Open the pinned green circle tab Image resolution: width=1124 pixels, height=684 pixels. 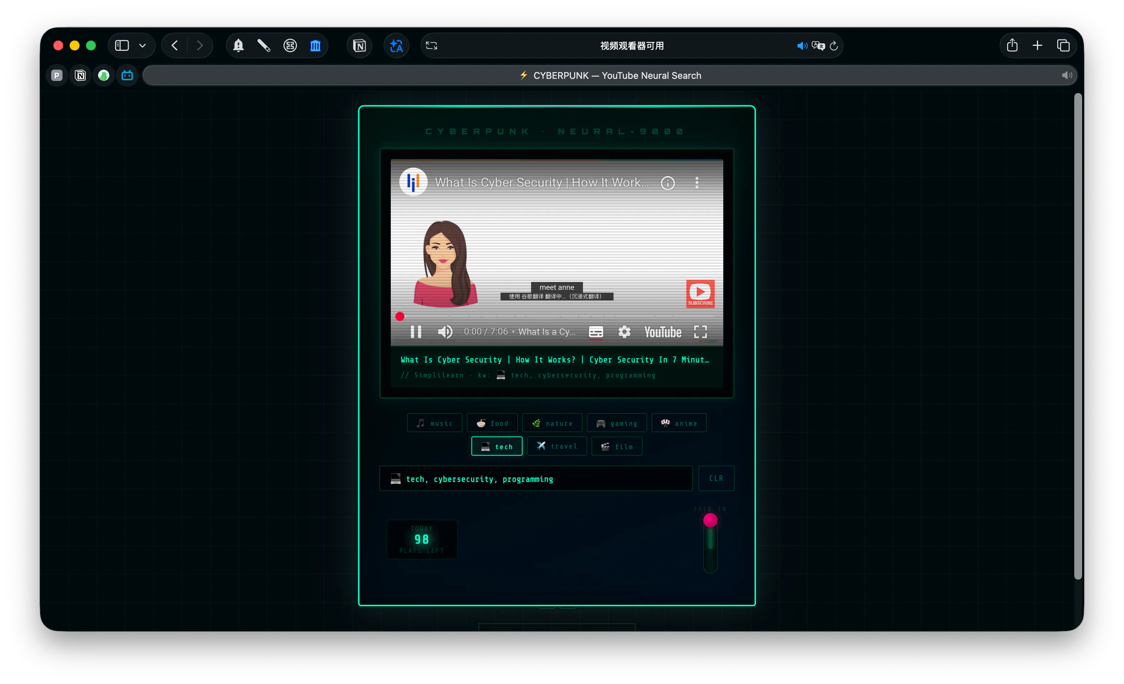point(103,75)
